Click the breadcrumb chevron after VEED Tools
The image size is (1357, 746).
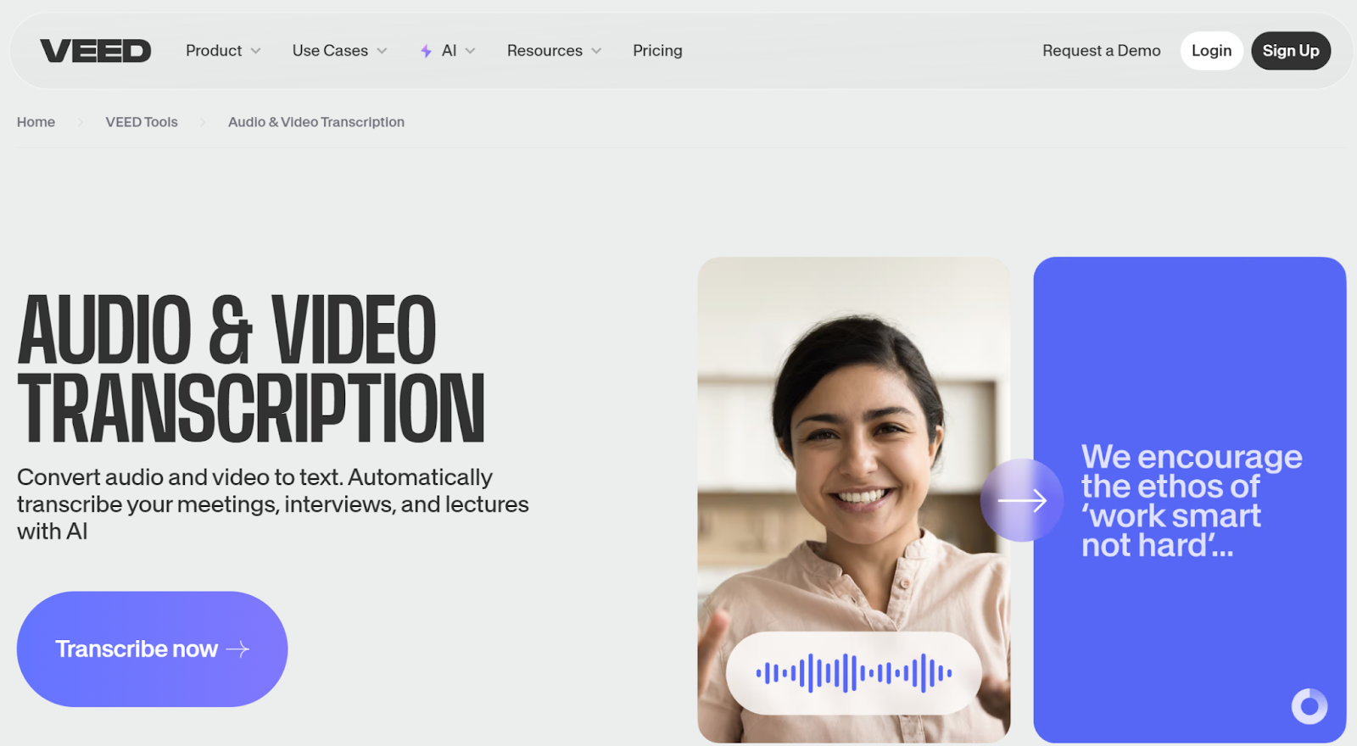coord(203,122)
